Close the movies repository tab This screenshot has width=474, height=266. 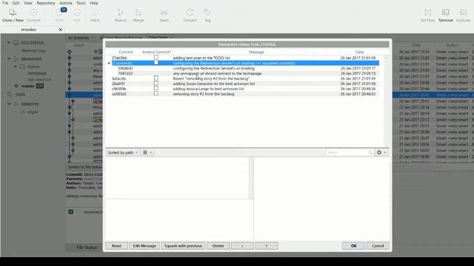tap(61, 30)
